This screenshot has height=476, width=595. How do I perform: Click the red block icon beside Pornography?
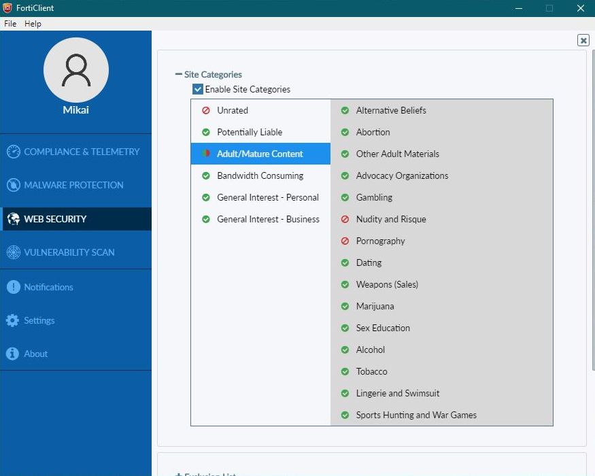click(x=345, y=241)
